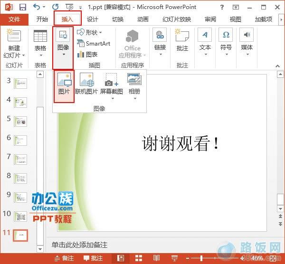Open the 幻灯片放映 tab
The image size is (285, 264).
point(177,19)
